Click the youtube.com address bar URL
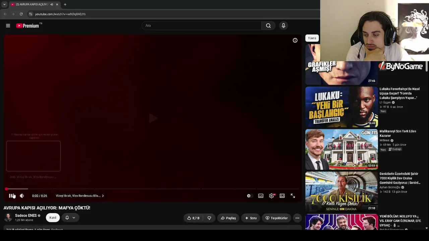Image resolution: width=429 pixels, height=241 pixels. [x=60, y=14]
